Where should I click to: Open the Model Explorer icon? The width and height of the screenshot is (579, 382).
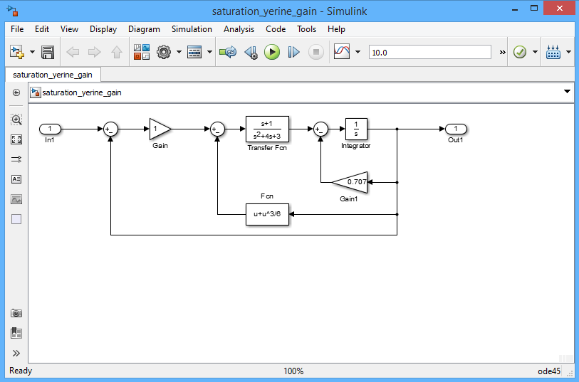pos(194,52)
